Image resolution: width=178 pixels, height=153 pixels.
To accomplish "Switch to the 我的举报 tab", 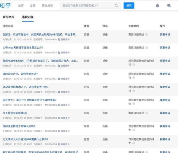I will pos(9,17).
